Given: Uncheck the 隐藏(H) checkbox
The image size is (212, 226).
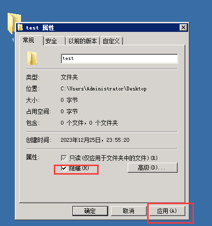Looking at the screenshot, I should (x=64, y=168).
